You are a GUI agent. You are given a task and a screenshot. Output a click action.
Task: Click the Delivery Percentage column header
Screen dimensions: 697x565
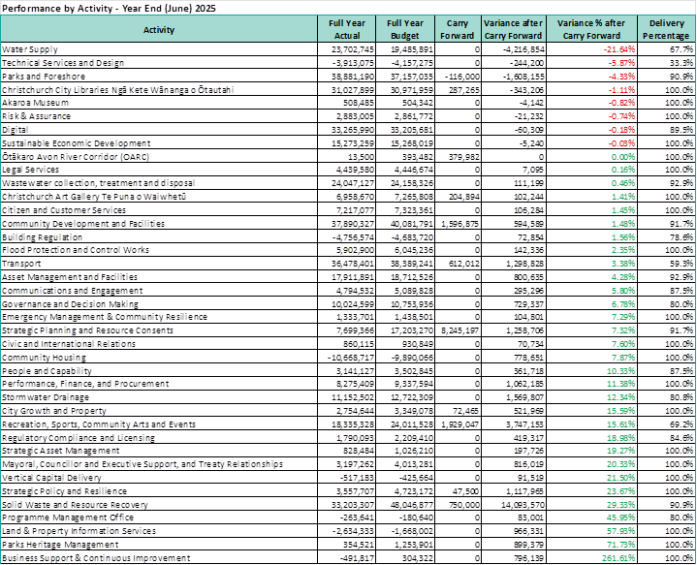[663, 30]
